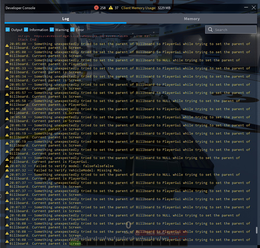Toggle the Information filter checkbox
260x248 pixels.
pos(26,30)
